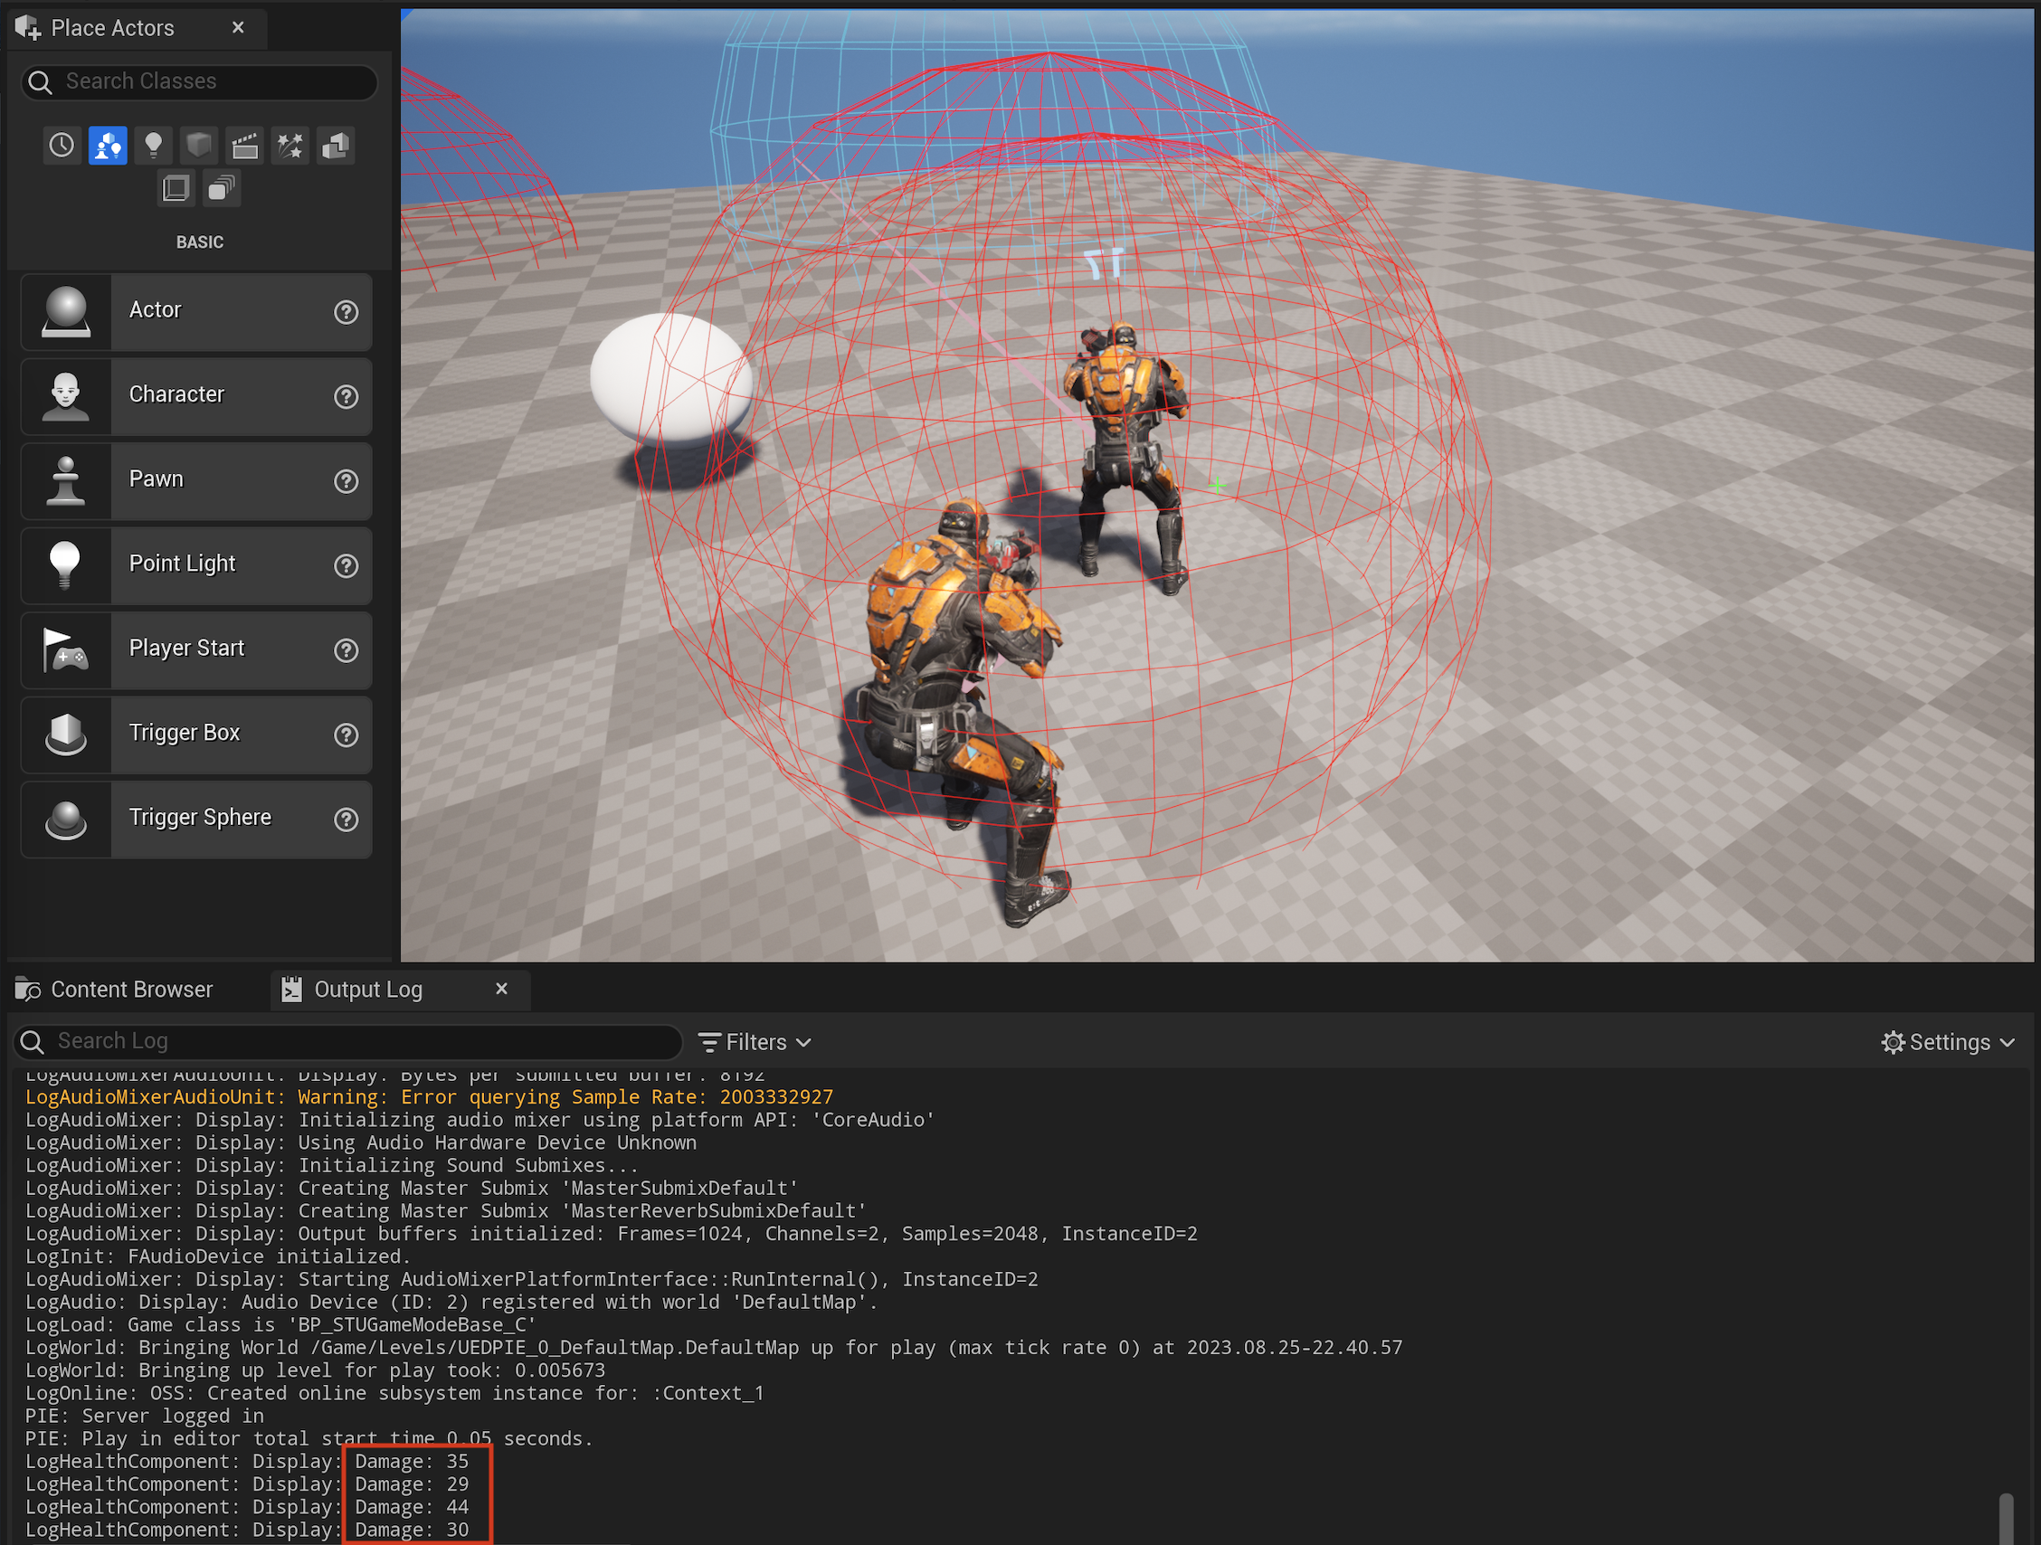
Task: Select the Character entry
Action: click(x=196, y=396)
